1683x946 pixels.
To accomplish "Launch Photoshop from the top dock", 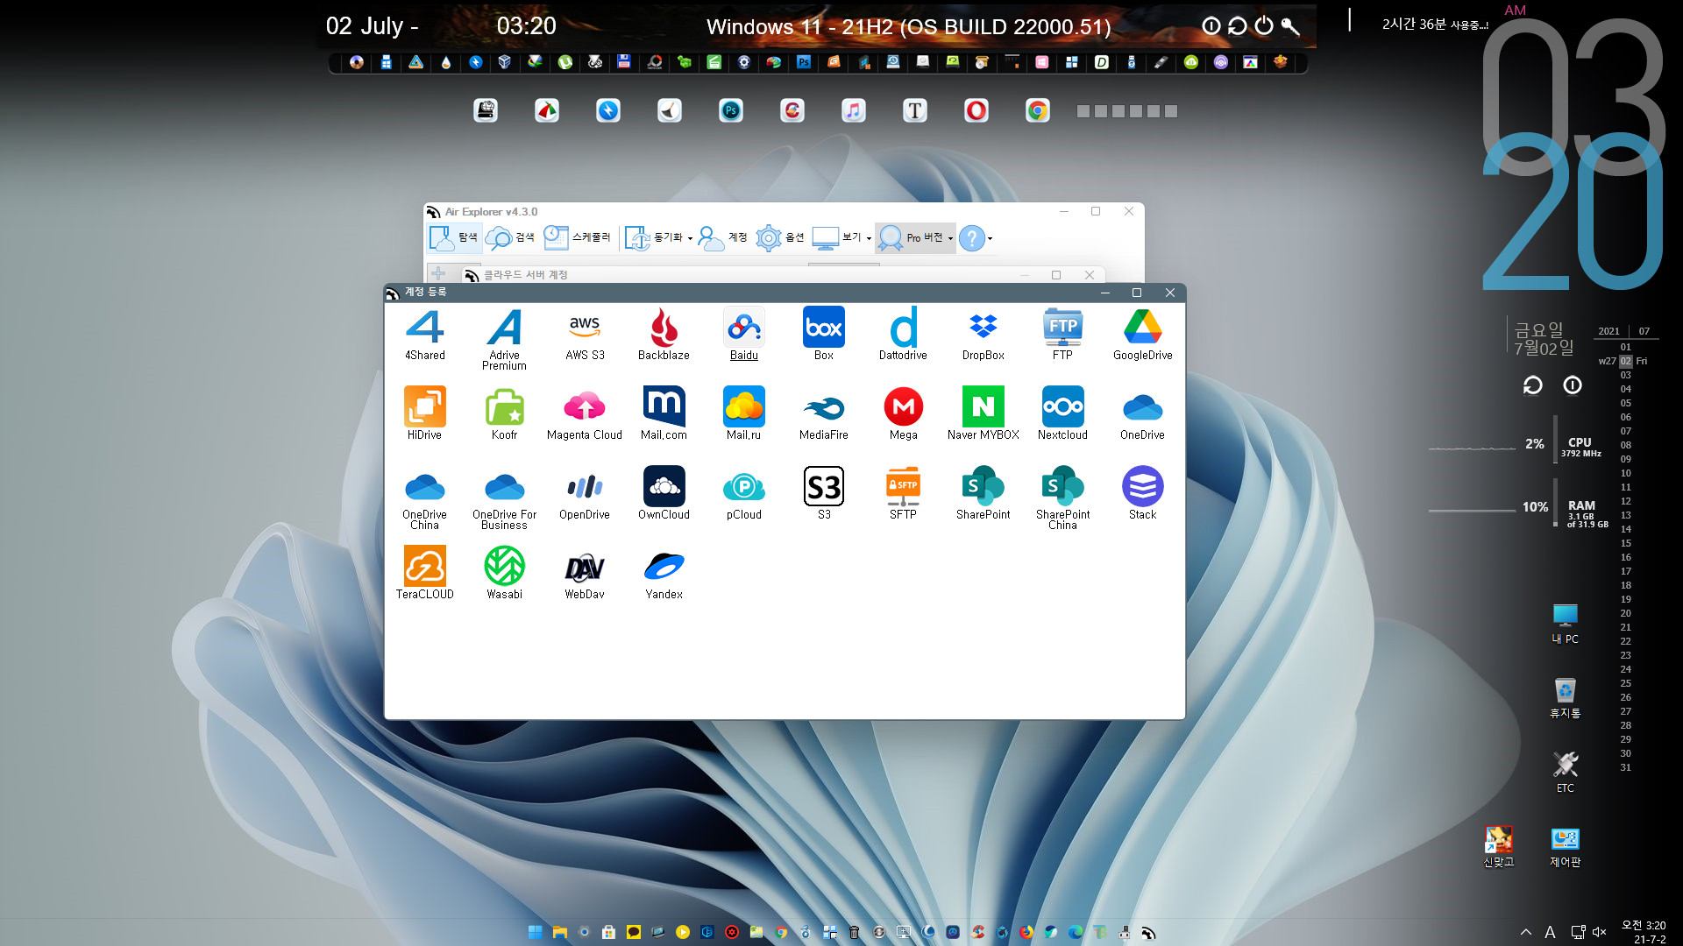I will 730,110.
